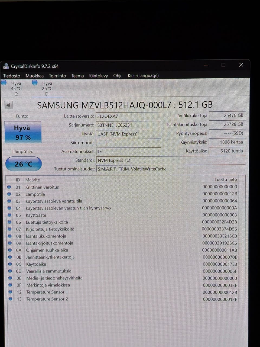Minimize the CrystalDiskInfo window

pyautogui.click(x=206, y=65)
